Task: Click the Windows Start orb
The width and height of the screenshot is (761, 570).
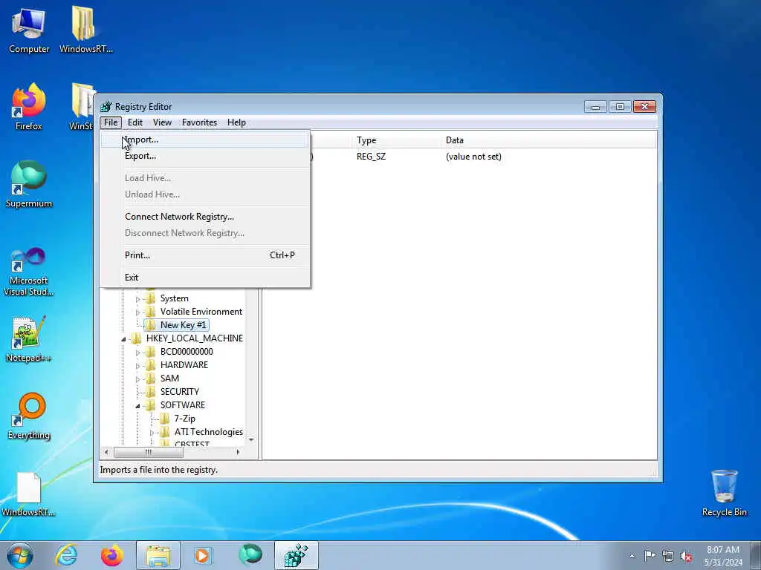Action: coord(20,555)
